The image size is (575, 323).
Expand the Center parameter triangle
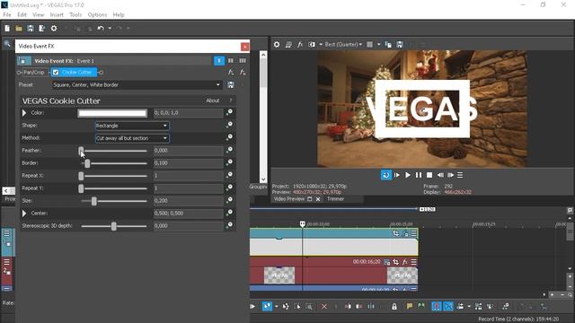point(24,214)
